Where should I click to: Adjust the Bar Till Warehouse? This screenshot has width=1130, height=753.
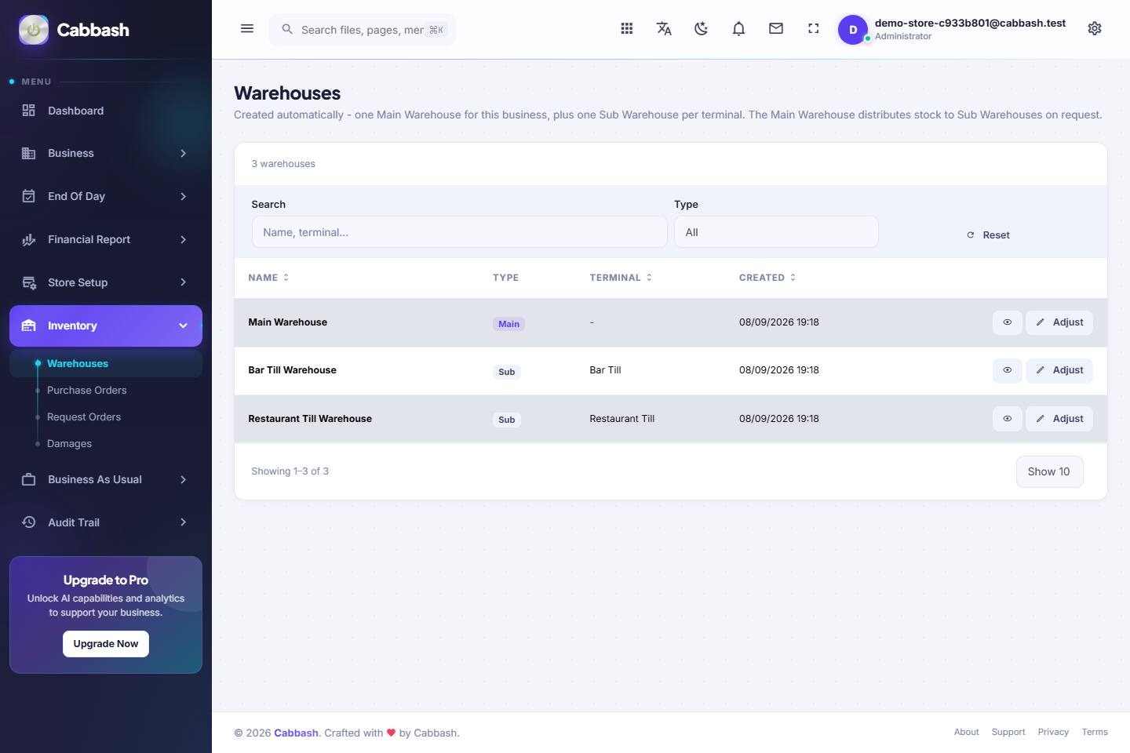(1059, 370)
